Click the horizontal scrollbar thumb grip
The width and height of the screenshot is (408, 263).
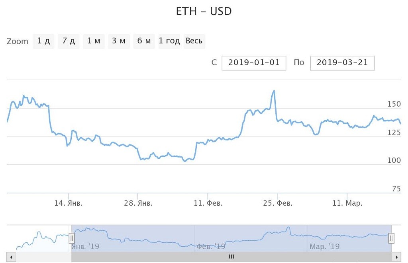point(231,257)
